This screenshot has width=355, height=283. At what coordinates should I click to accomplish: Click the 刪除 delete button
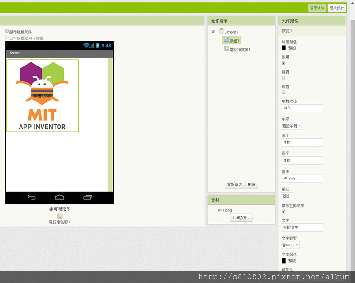252,185
